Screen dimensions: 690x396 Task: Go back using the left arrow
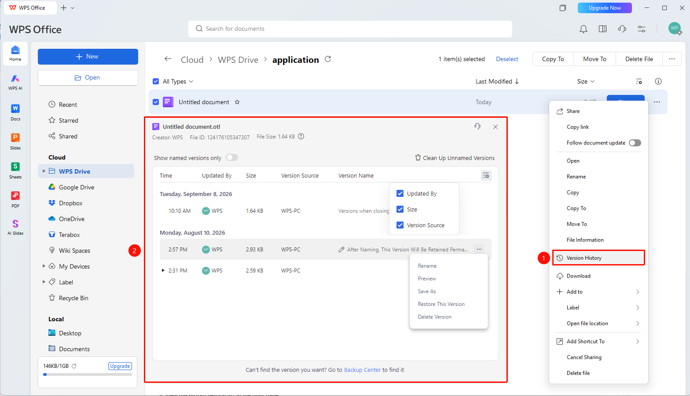point(168,59)
